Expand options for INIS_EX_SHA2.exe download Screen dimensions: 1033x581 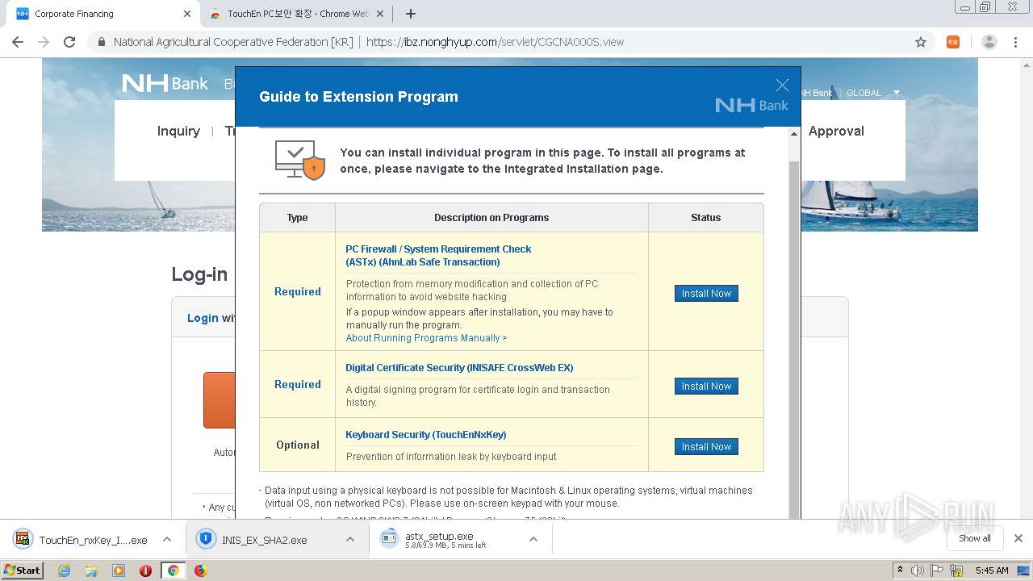pos(350,540)
